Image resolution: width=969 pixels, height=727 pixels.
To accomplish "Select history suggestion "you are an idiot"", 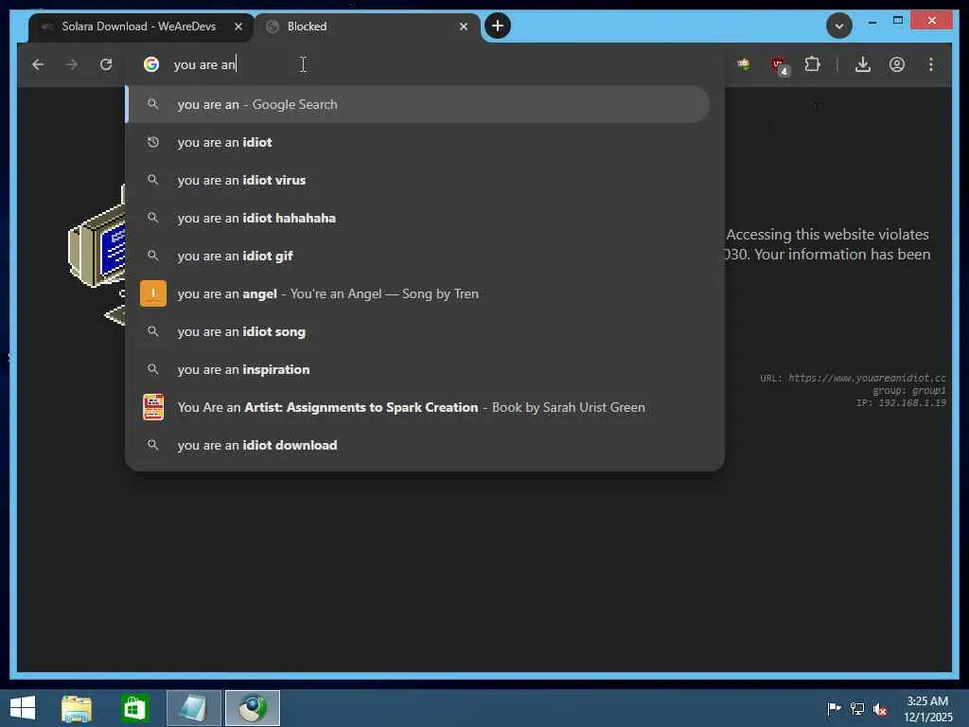I will [x=417, y=142].
